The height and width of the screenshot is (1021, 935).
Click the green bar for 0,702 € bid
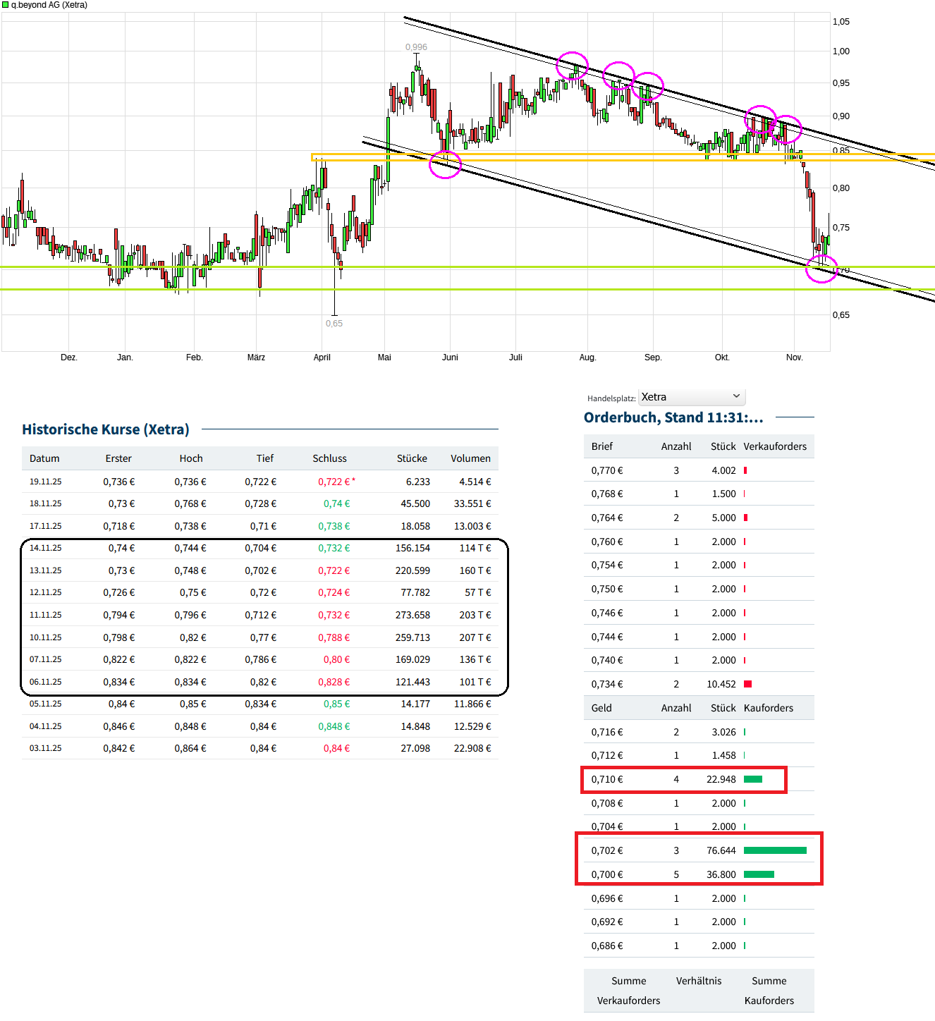click(774, 850)
